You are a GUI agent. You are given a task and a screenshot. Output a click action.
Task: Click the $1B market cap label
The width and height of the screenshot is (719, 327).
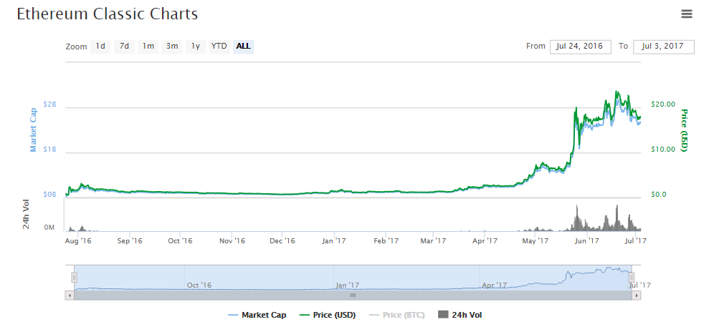(x=49, y=150)
